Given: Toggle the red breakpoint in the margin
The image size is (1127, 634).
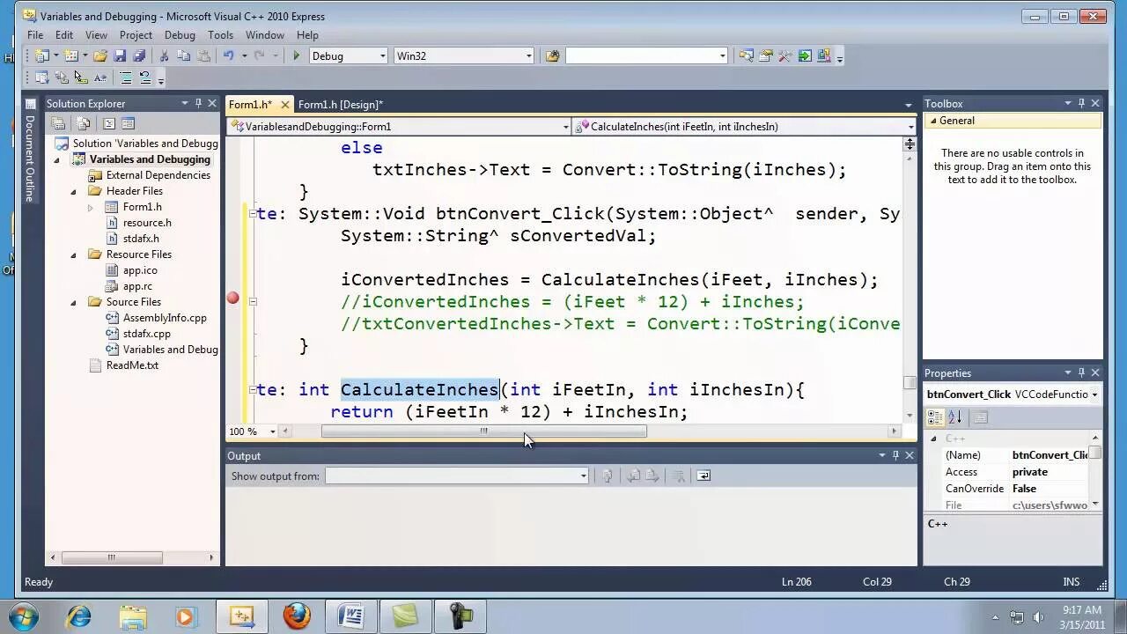Looking at the screenshot, I should (232, 299).
